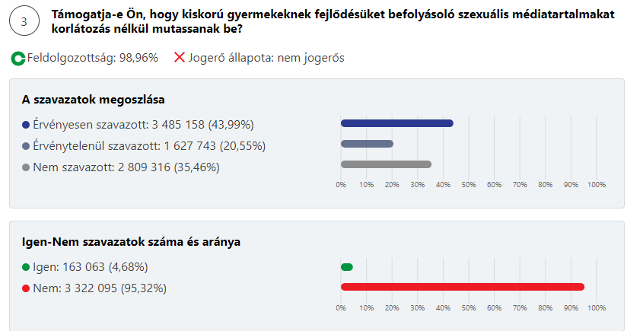Click the green dot beside Igen
The height and width of the screenshot is (331, 627).
click(x=26, y=267)
